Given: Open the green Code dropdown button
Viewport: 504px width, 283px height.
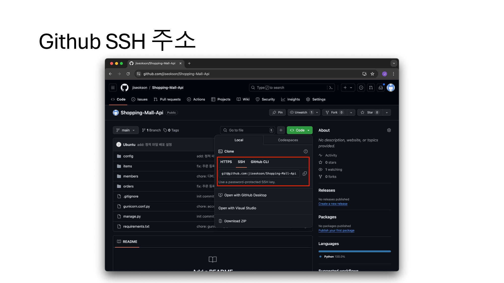Looking at the screenshot, I should [300, 130].
